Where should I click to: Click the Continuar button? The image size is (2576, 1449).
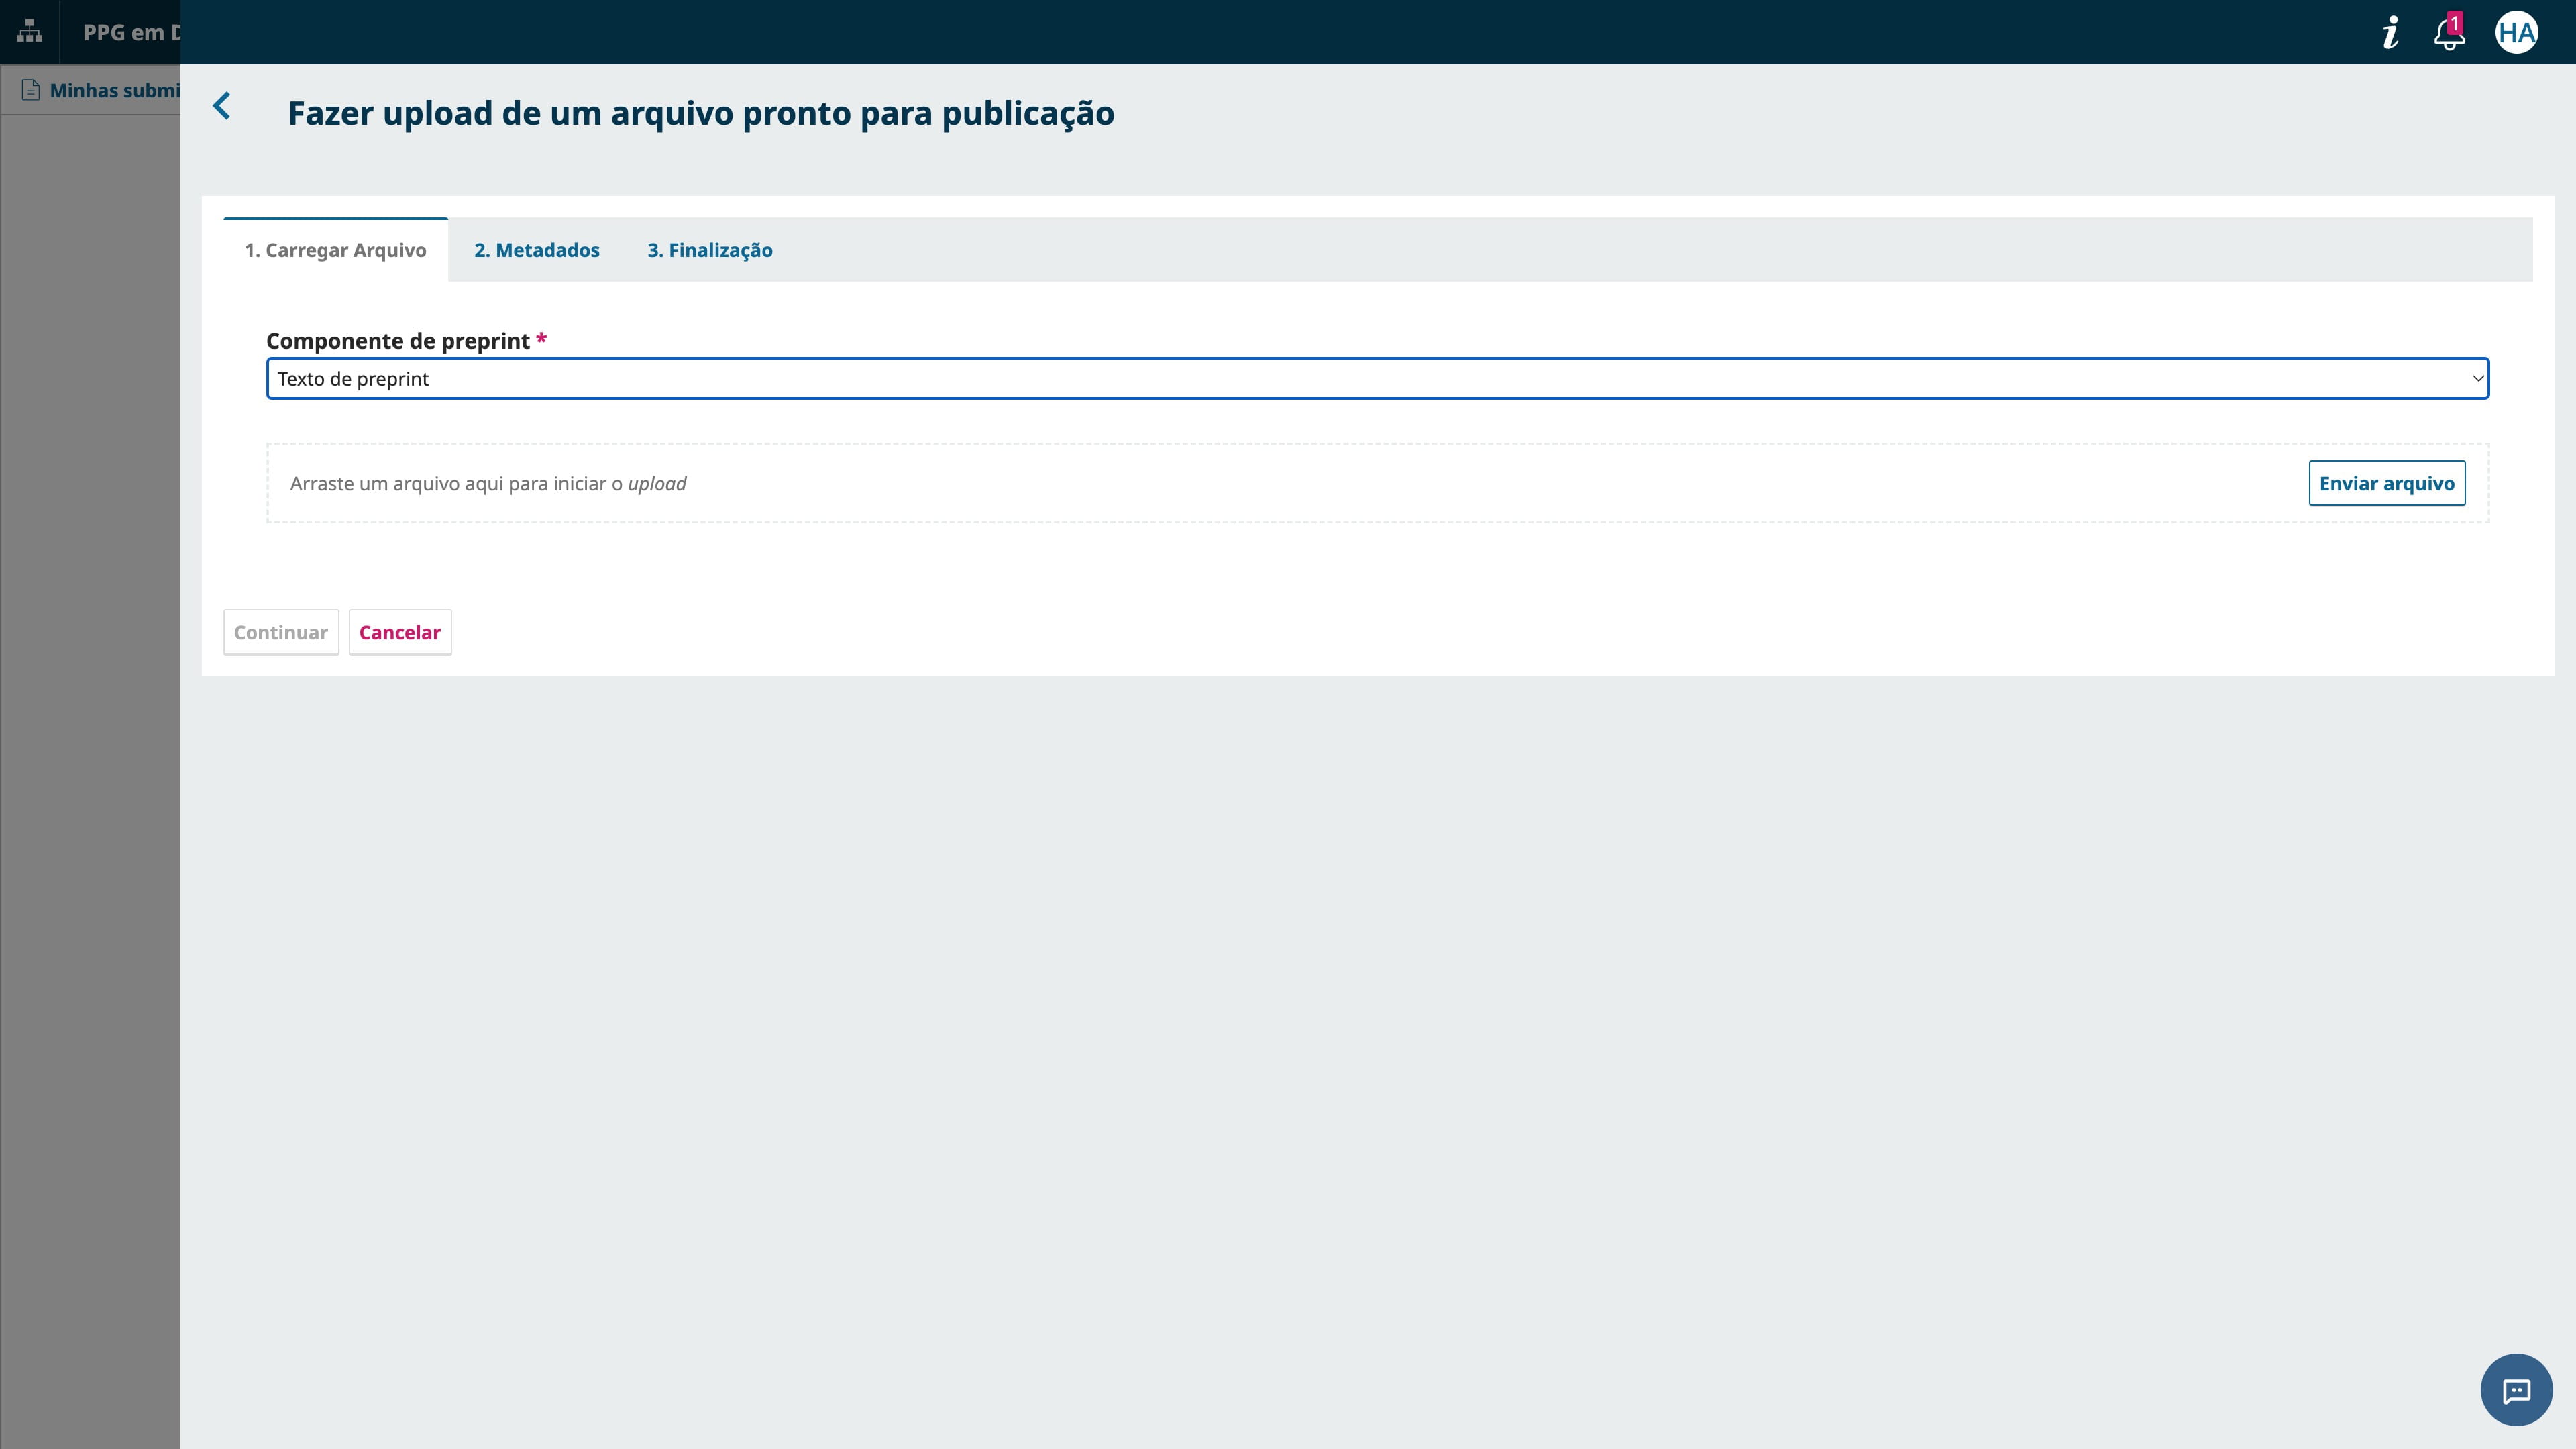pyautogui.click(x=281, y=632)
